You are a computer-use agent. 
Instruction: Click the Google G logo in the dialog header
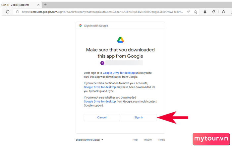80,26
